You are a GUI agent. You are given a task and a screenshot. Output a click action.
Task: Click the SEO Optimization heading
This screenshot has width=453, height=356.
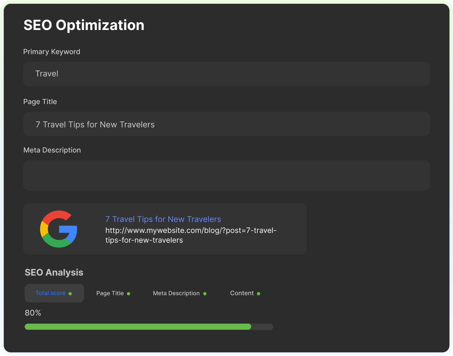tap(84, 25)
